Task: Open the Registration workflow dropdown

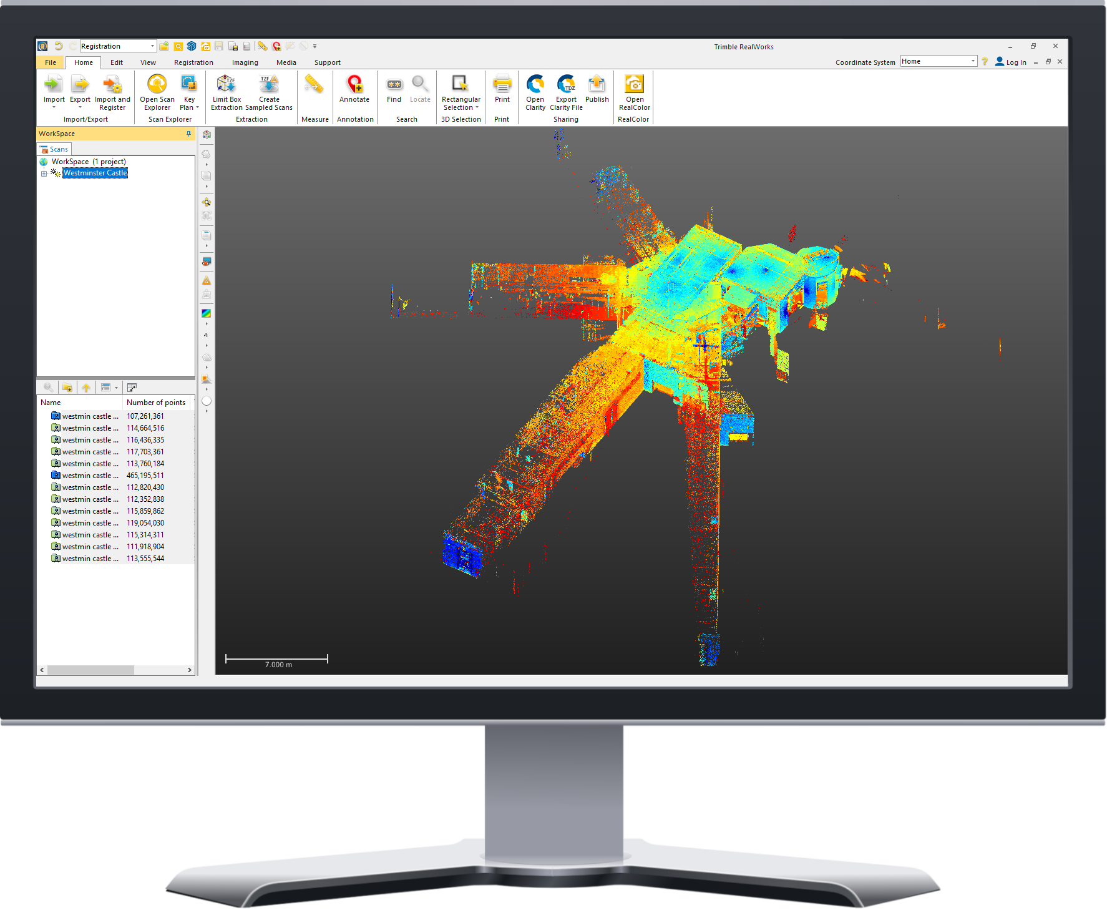Action: click(x=152, y=46)
